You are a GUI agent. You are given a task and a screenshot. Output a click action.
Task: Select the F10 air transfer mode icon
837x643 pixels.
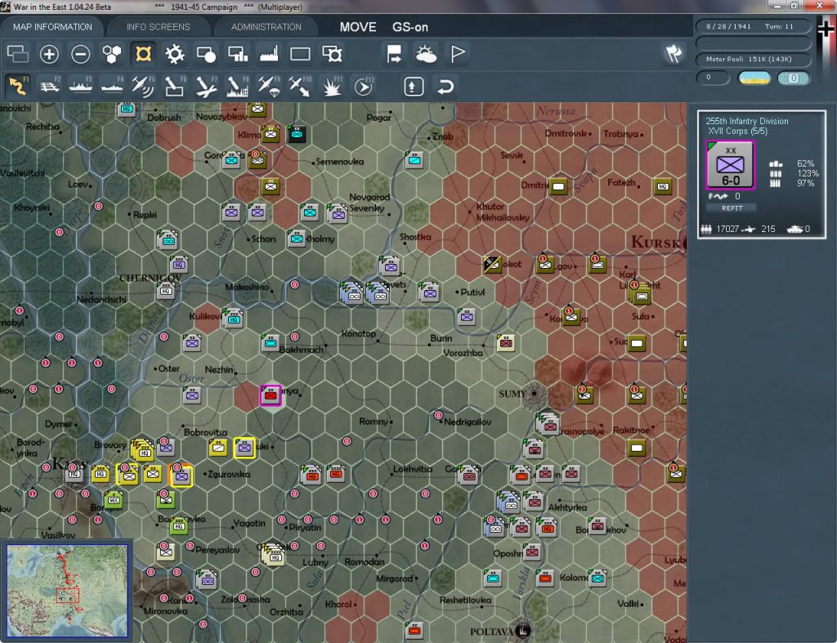point(300,86)
